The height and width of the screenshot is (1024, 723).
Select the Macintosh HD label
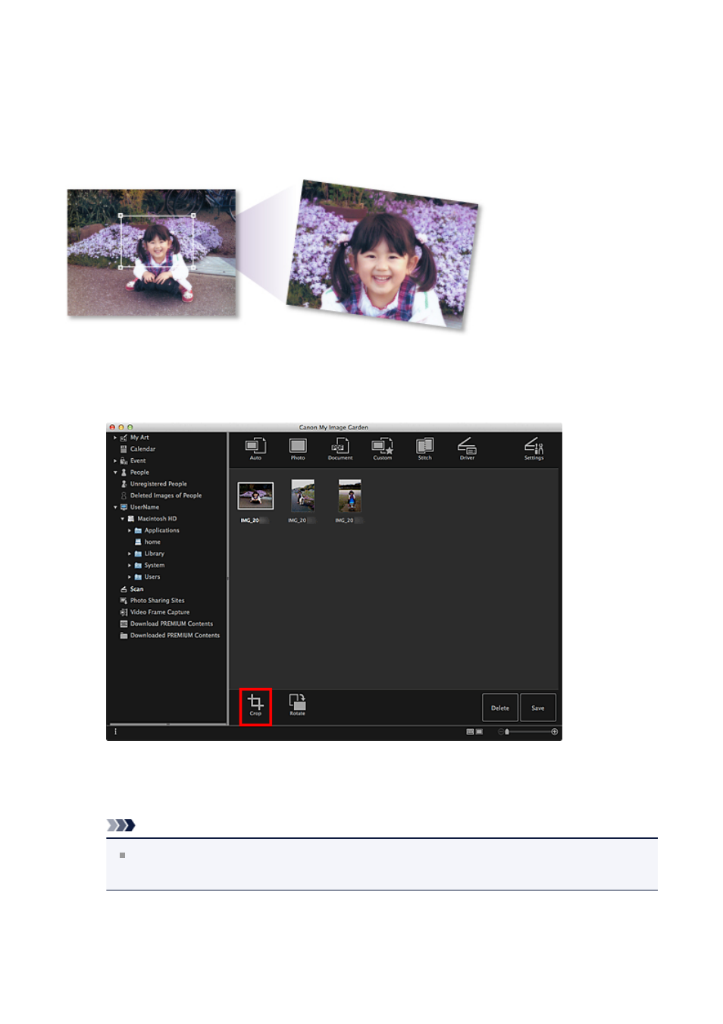(x=157, y=519)
